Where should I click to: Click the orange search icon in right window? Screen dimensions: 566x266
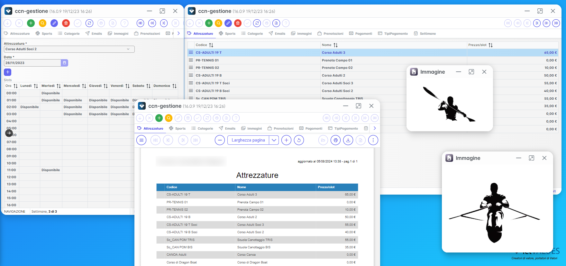[218, 23]
